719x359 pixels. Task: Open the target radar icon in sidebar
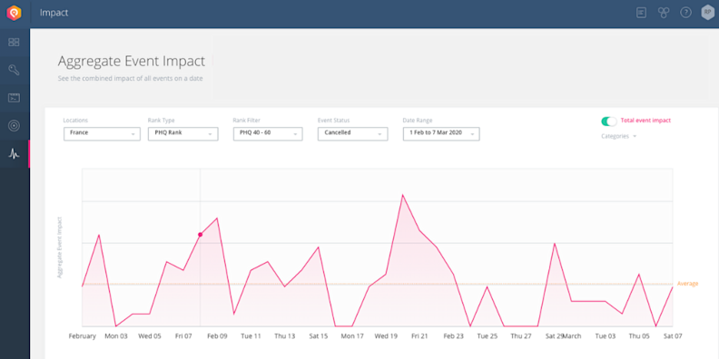pos(14,125)
